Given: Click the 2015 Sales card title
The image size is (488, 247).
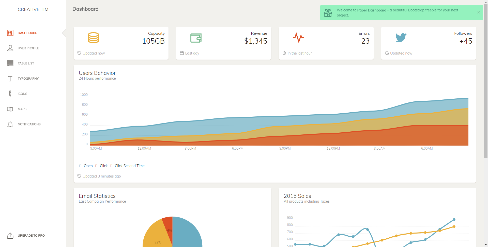Looking at the screenshot, I should coord(297,196).
